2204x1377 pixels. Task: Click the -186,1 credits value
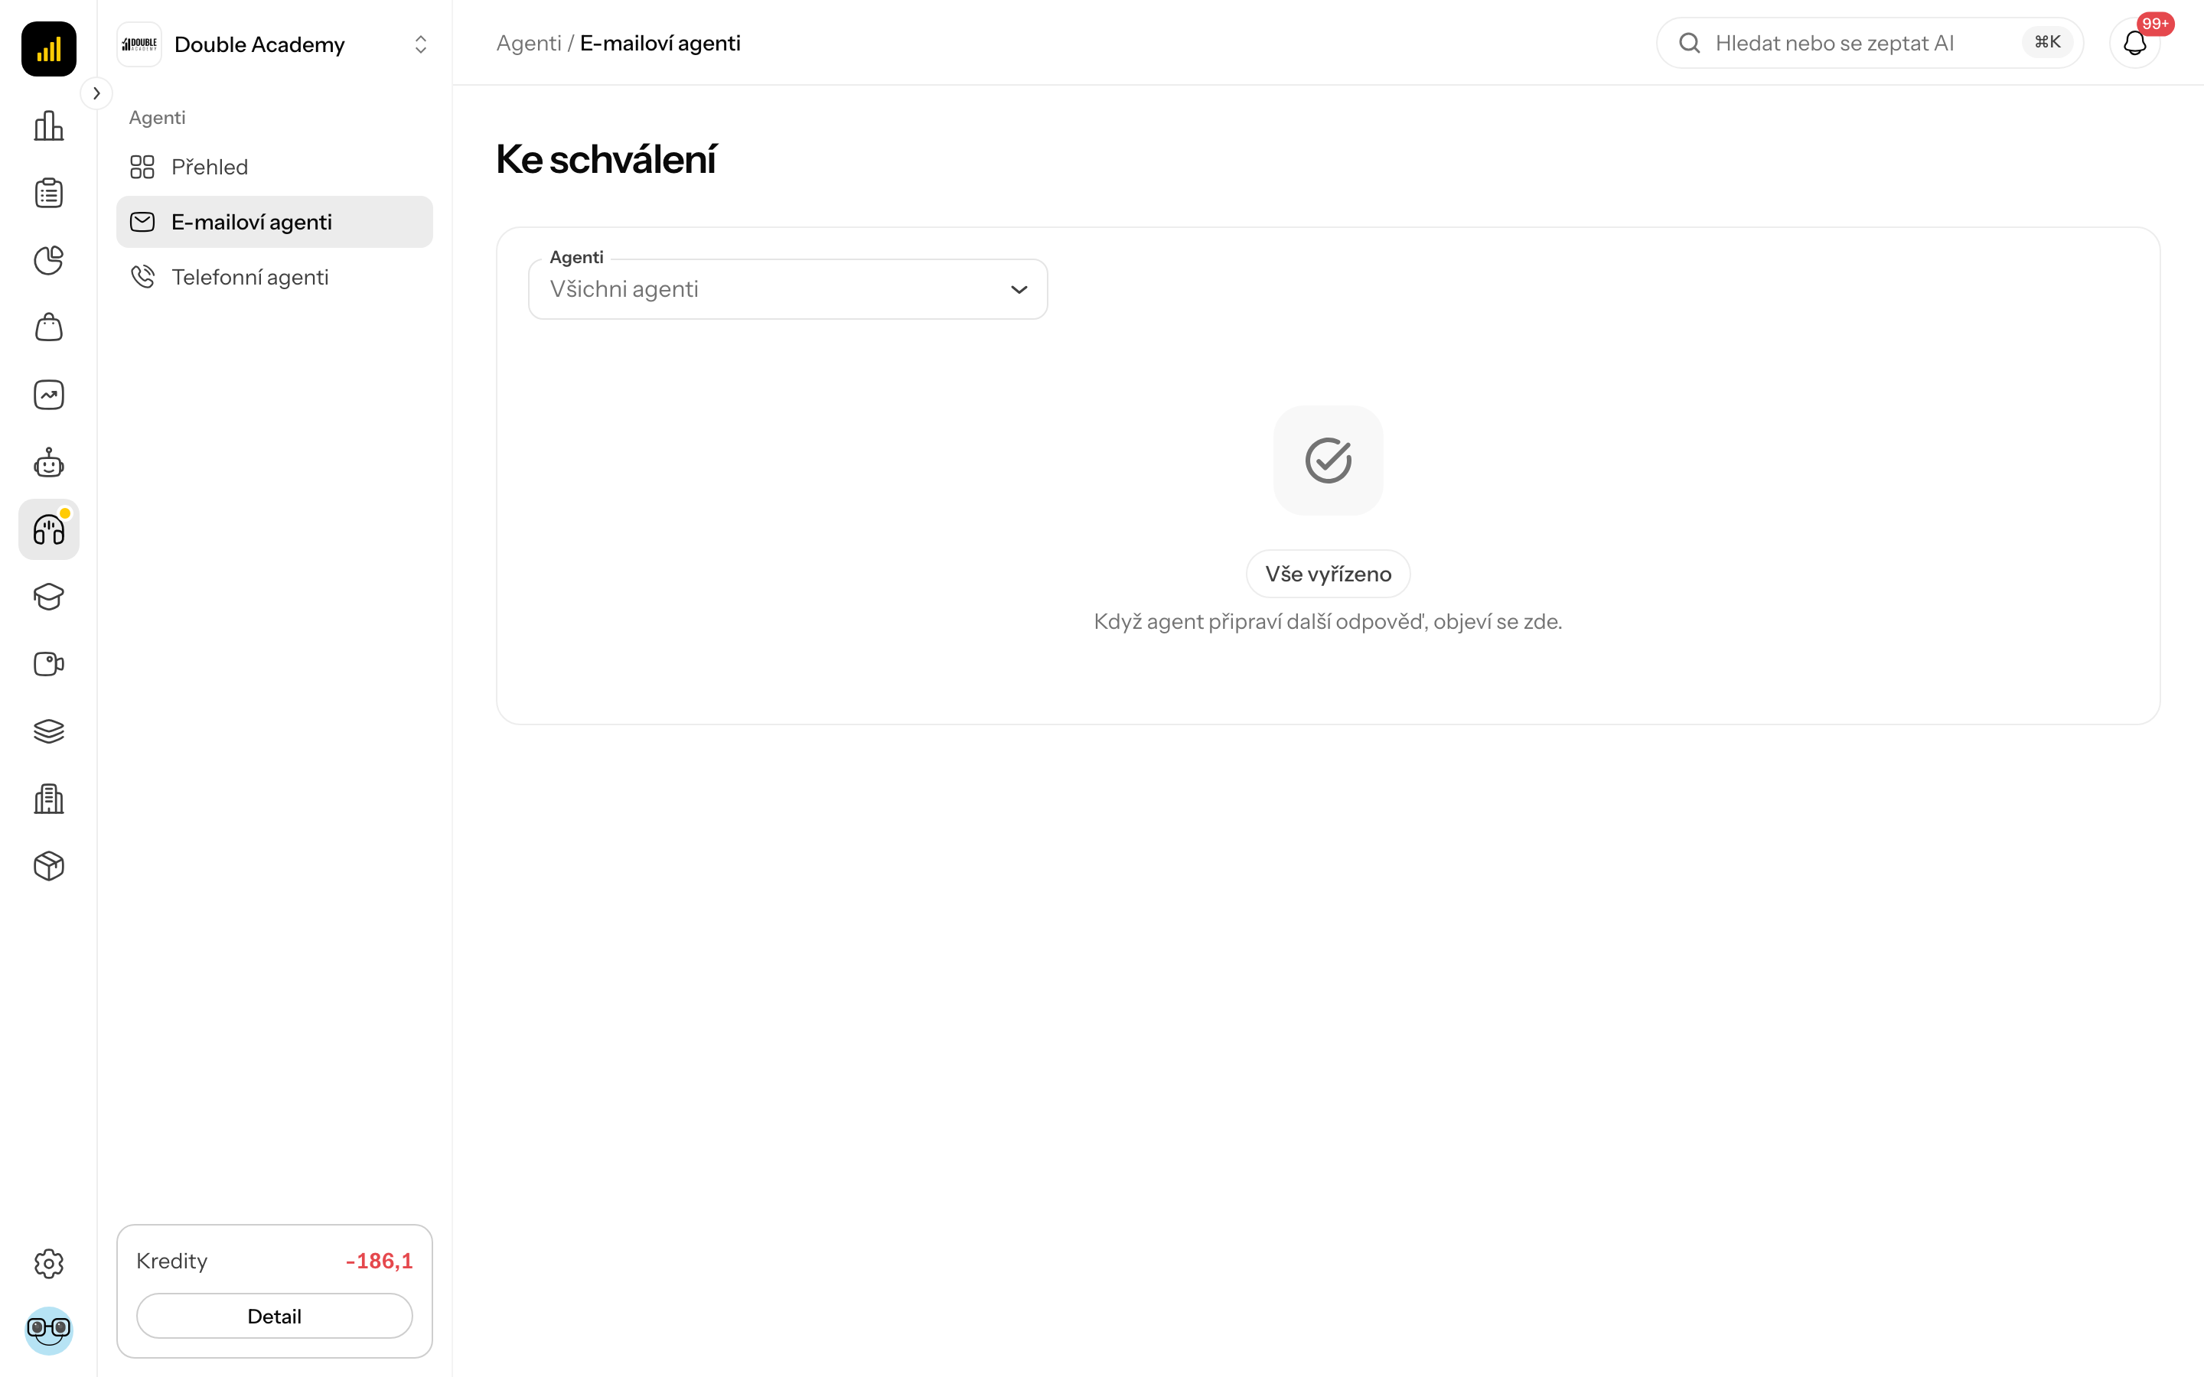click(379, 1261)
